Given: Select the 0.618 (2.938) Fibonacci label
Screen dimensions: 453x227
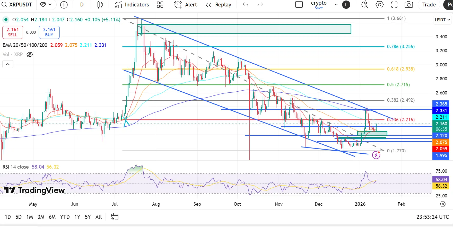Looking at the screenshot, I should click(x=401, y=69).
